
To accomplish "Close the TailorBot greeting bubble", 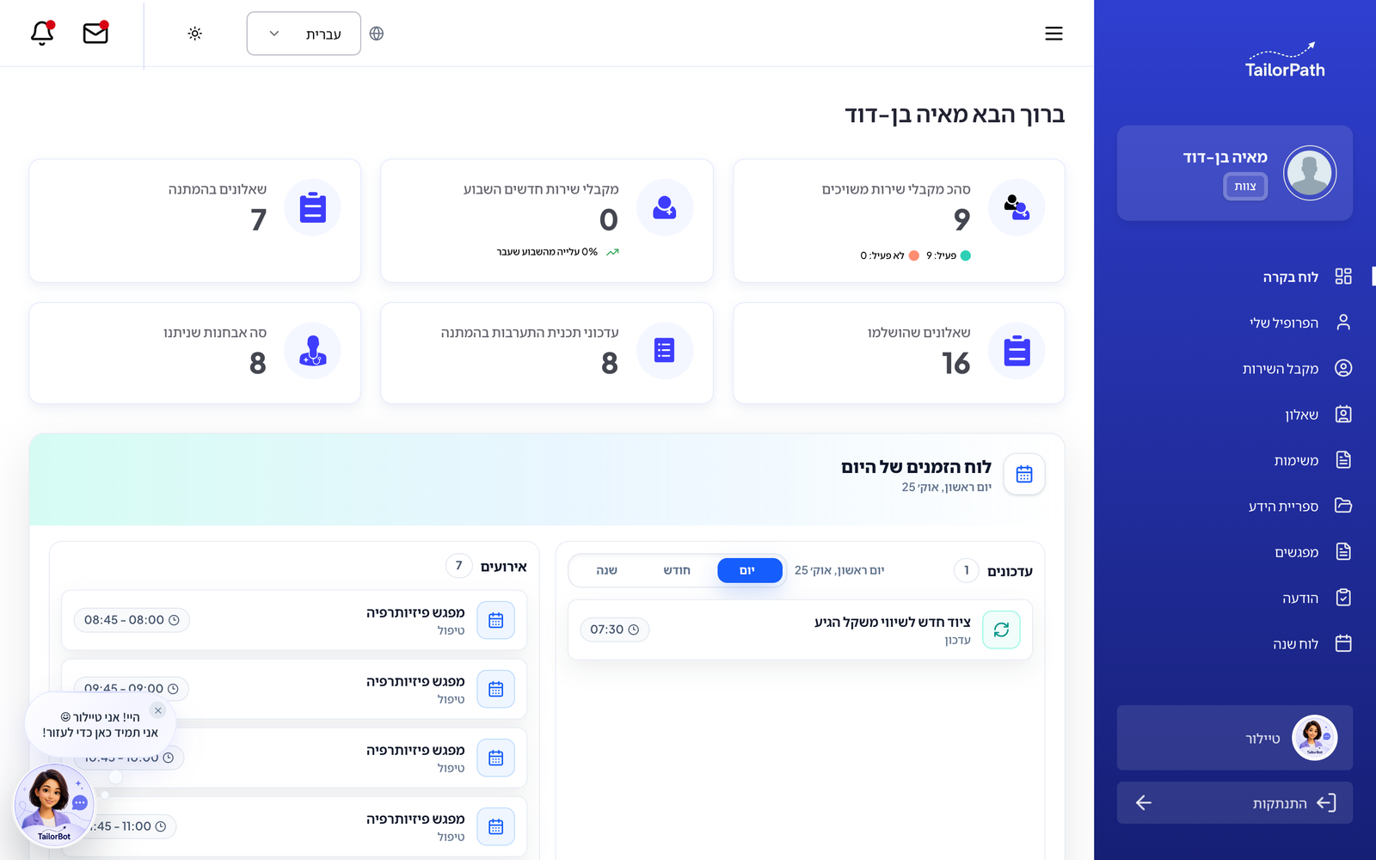I will 158,710.
